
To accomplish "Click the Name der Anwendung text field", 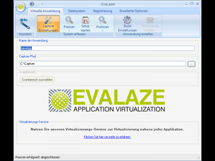I will pyautogui.click(x=107, y=48).
